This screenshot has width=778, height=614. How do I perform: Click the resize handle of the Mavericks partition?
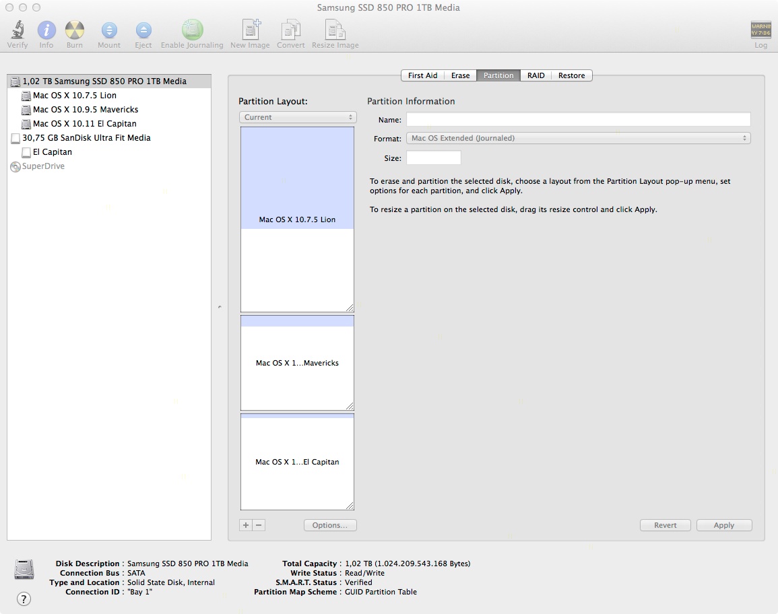350,406
